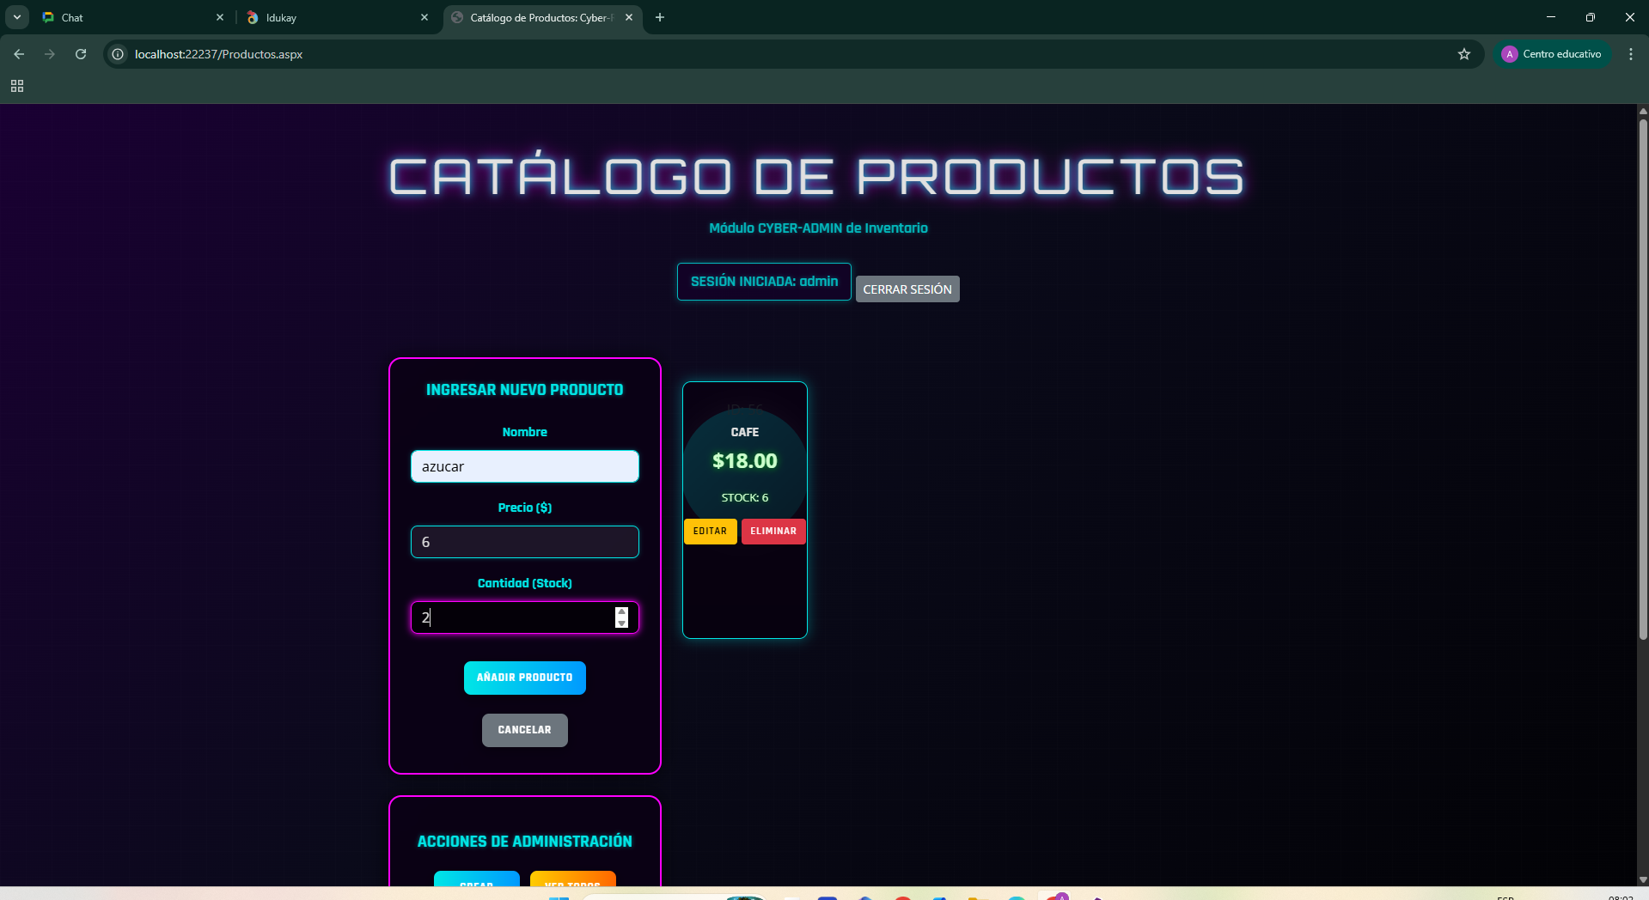Go back using the browser back arrow

click(x=19, y=54)
